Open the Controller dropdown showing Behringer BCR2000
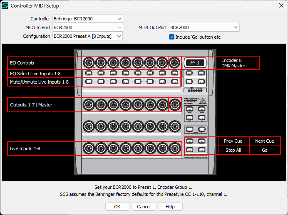 [x=88, y=19]
